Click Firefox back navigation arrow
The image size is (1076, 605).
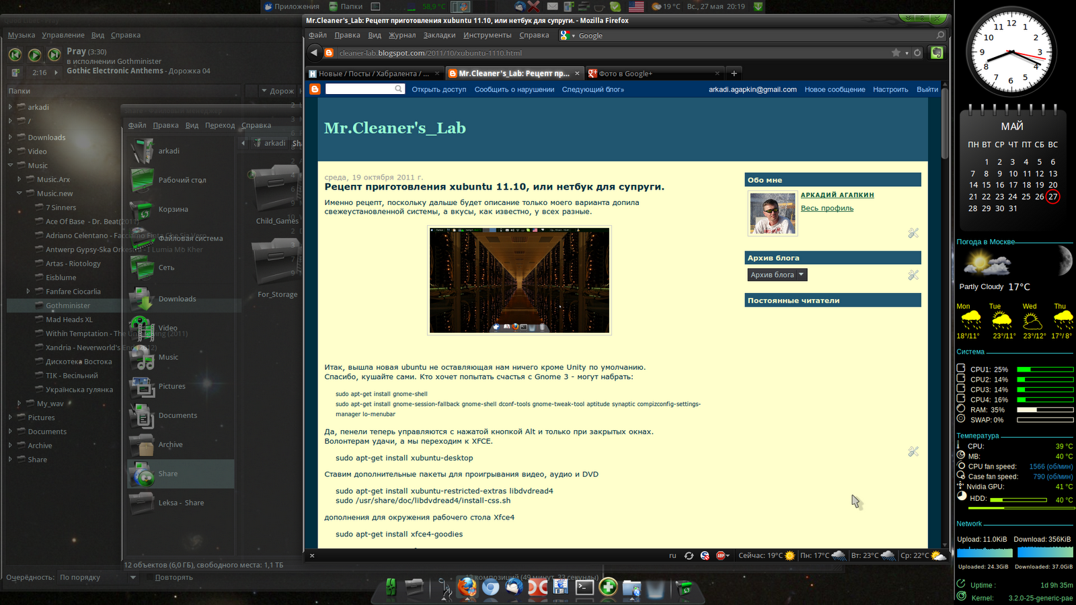pyautogui.click(x=314, y=52)
